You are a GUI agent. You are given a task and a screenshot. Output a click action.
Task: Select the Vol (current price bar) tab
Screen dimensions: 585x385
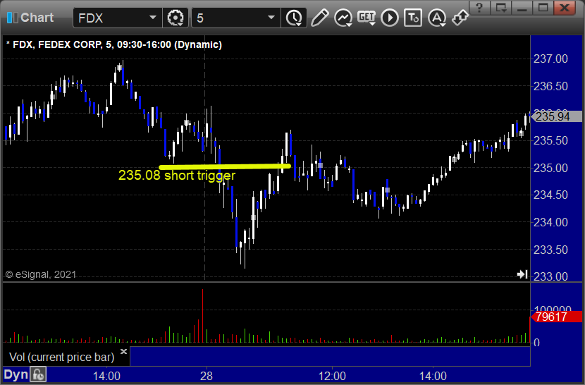coord(62,357)
